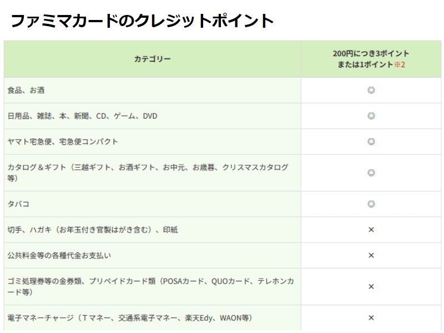Click the double-circle mark for カタログ＆ギフト
This screenshot has height=333, width=444.
(371, 173)
